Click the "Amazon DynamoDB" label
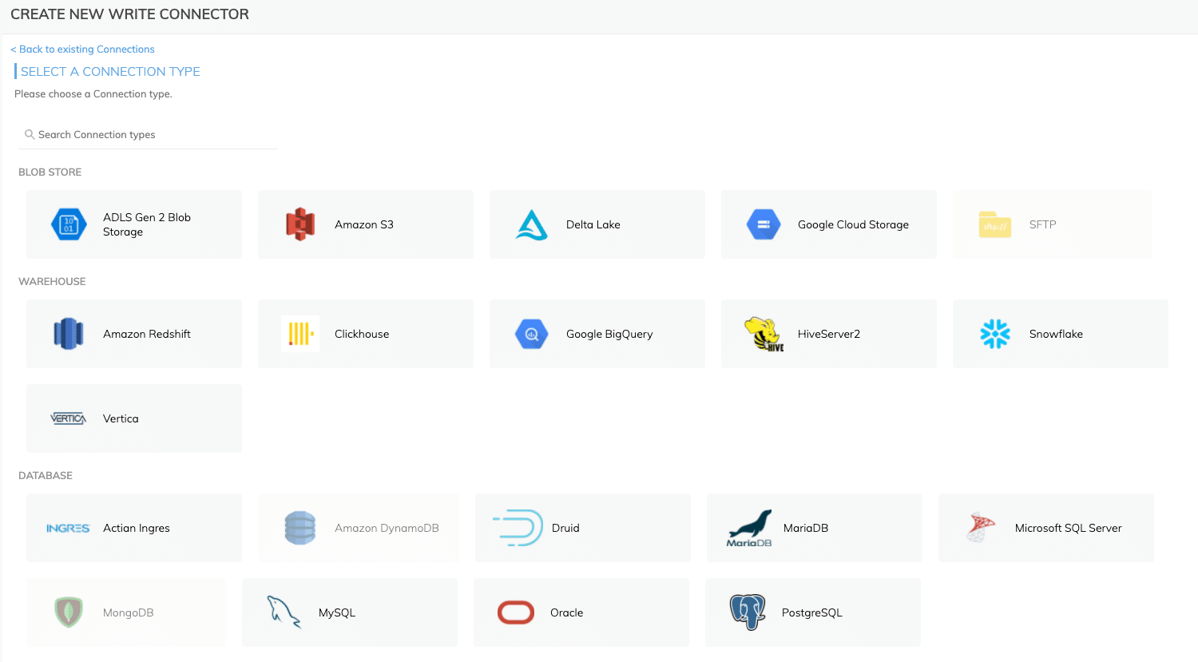The width and height of the screenshot is (1198, 662). click(387, 528)
